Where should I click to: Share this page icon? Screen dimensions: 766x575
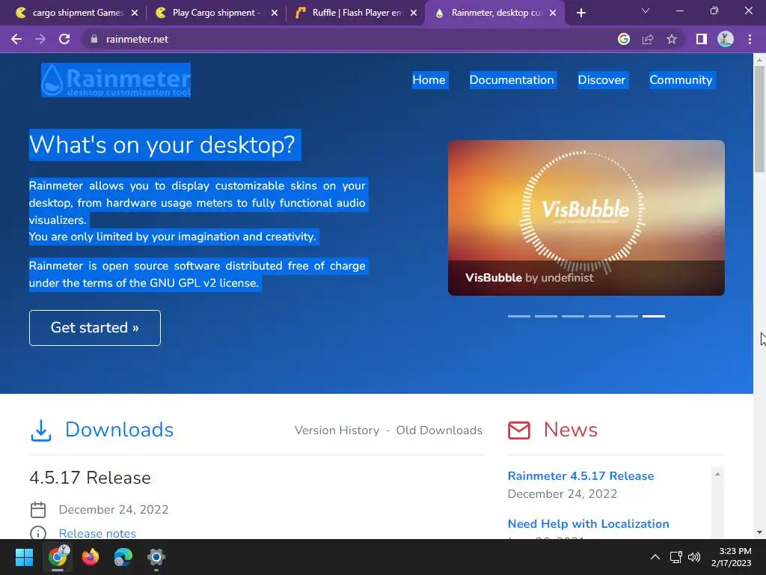(648, 39)
